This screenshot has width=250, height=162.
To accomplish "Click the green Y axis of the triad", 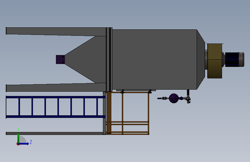I will tap(18, 138).
